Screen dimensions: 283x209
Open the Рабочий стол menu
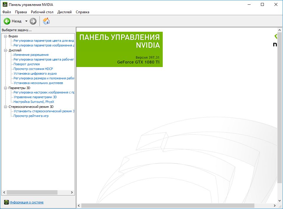pos(42,12)
